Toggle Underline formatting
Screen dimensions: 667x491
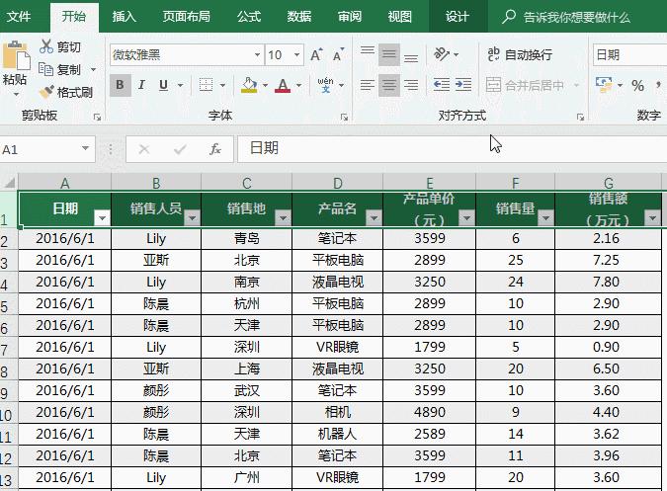point(163,85)
